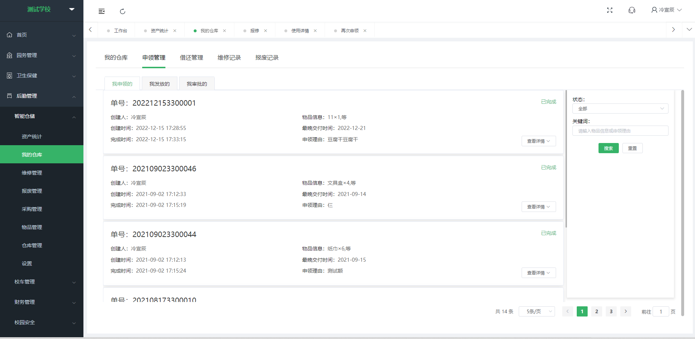This screenshot has height=339, width=695.
Task: Collapse the sidebar menu toggle icon
Action: click(x=102, y=11)
